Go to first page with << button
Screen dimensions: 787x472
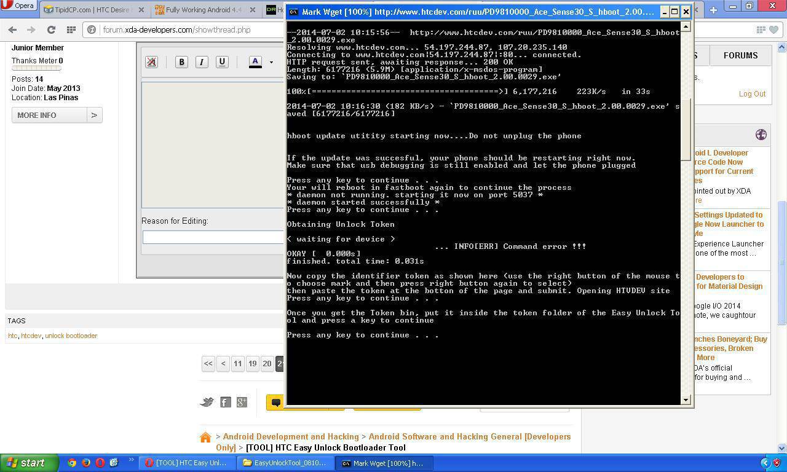(208, 364)
